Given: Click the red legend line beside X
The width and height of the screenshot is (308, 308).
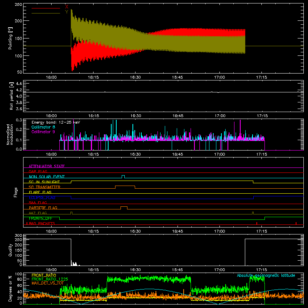Looking at the screenshot, I should [x=46, y=8].
